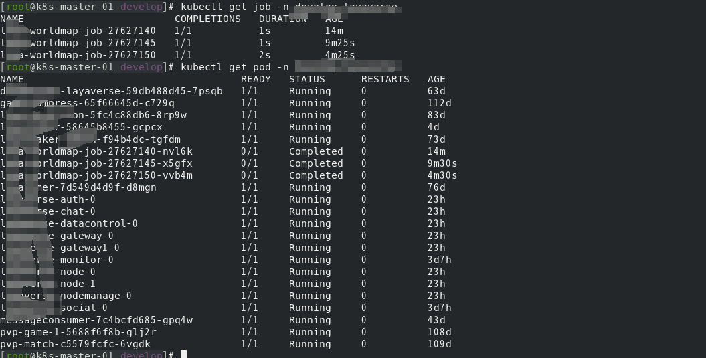Click the pvp-game-1-5688f6f8b-glj2r pod name

coord(78,332)
